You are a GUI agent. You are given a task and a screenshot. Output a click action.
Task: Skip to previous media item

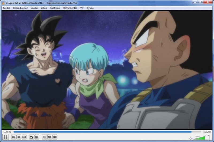point(13,137)
